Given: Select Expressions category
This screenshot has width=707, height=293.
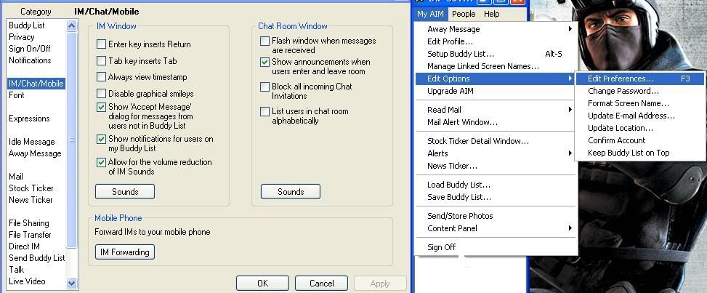Looking at the screenshot, I should (29, 119).
